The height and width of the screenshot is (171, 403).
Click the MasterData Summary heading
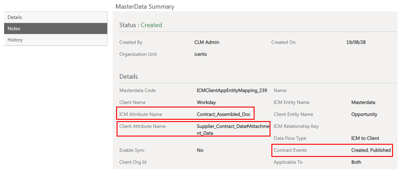coord(145,6)
